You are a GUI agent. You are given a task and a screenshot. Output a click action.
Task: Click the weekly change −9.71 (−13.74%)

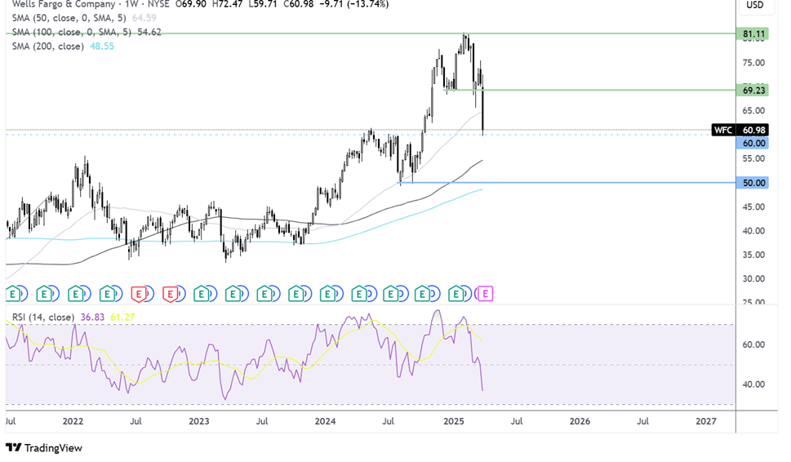(354, 5)
